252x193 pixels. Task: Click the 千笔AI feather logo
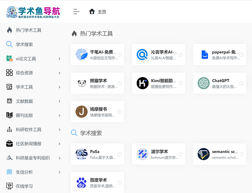click(82, 54)
